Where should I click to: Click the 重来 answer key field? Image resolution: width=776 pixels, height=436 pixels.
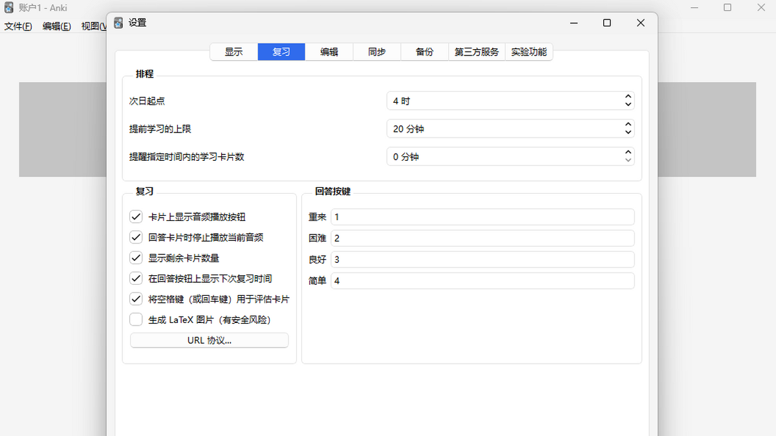482,217
